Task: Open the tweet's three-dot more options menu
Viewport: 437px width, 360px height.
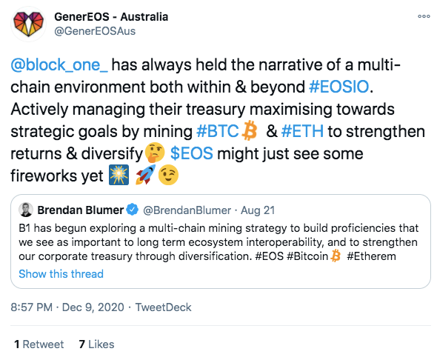Action: coord(424,16)
